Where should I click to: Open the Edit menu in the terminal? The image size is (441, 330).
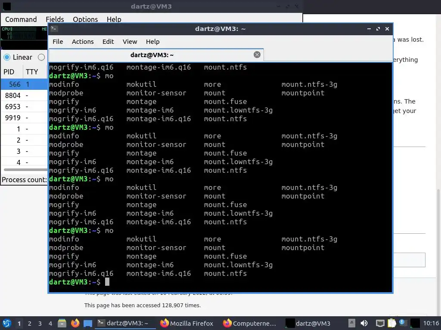tap(108, 42)
